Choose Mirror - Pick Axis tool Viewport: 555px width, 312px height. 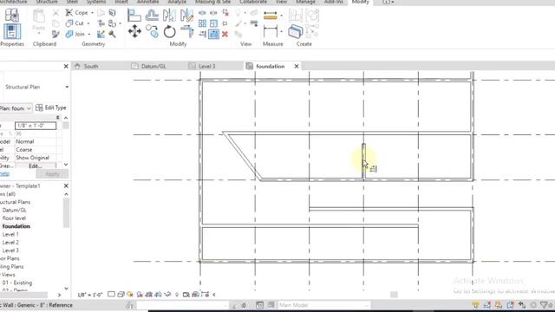click(x=169, y=16)
